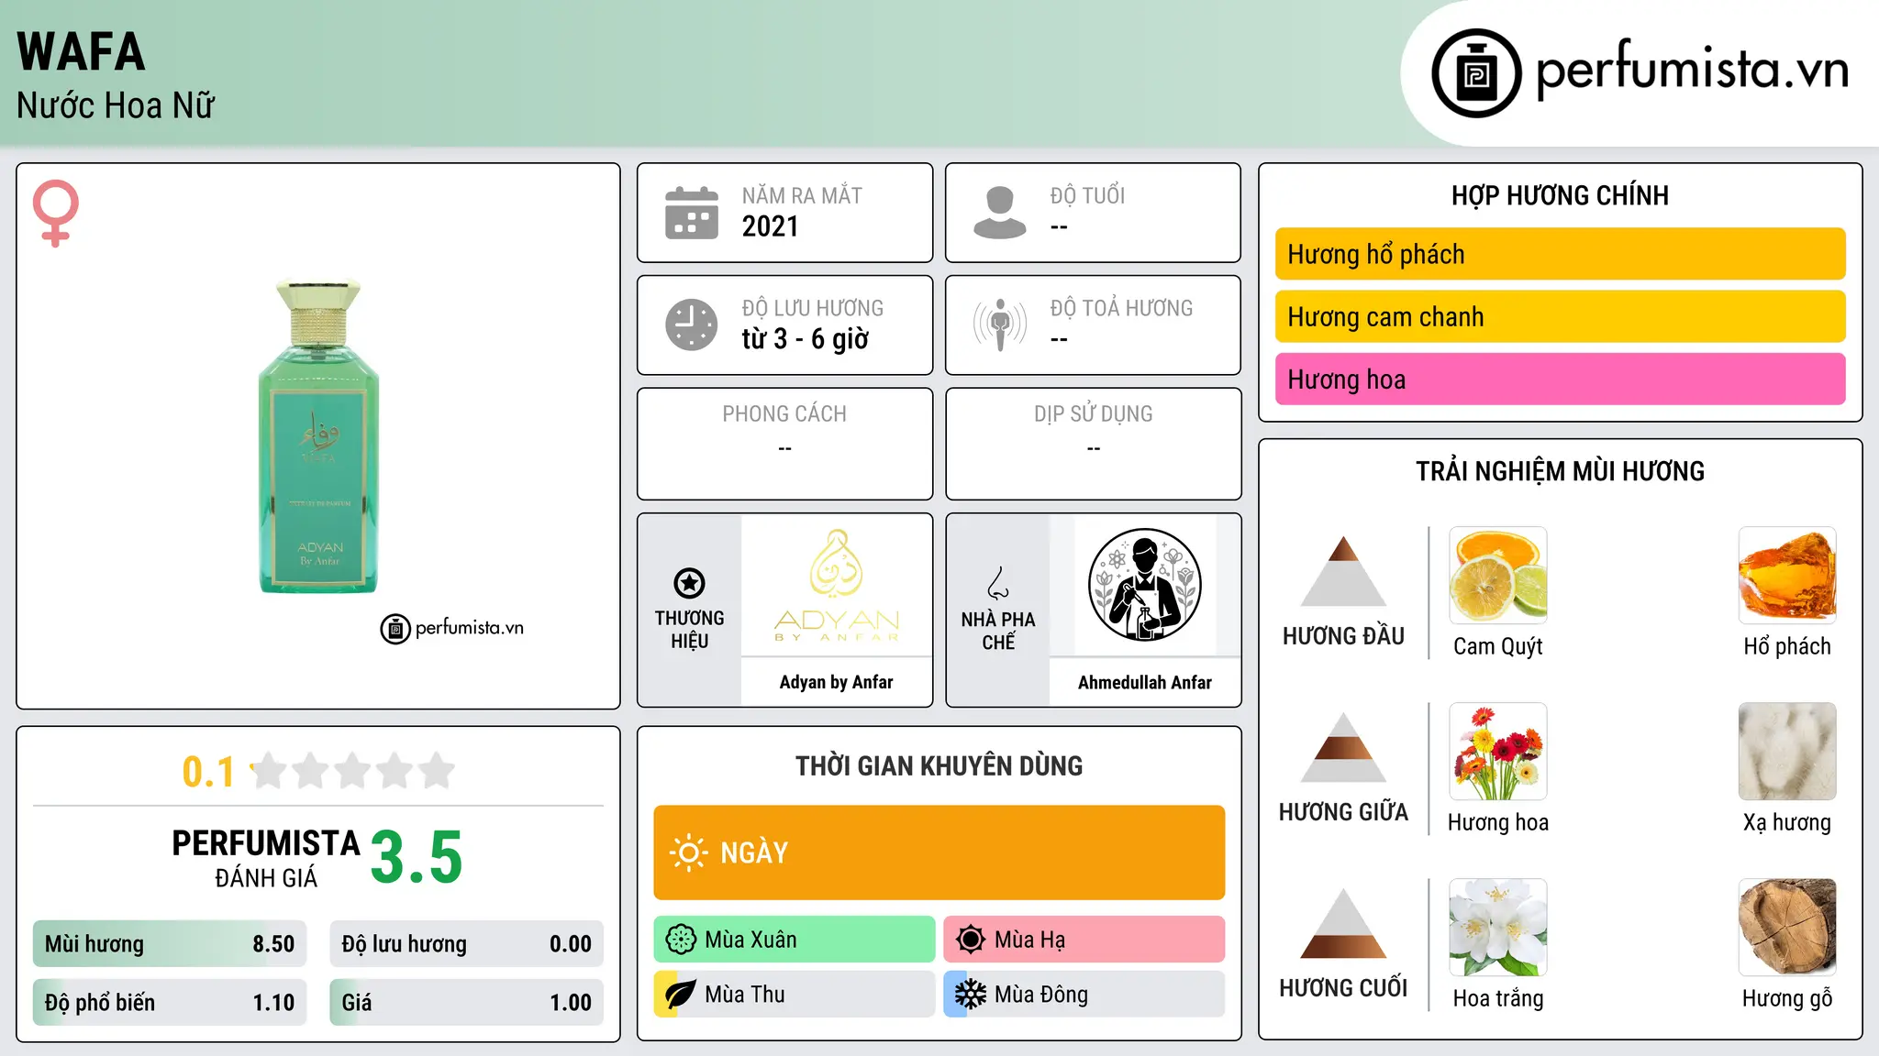Click the Adyan by Anfar brand logo
The height and width of the screenshot is (1056, 1879).
pyautogui.click(x=837, y=586)
